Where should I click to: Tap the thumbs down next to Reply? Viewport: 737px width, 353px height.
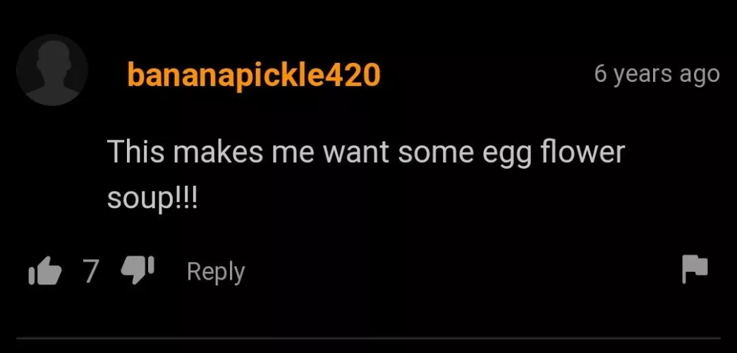[138, 272]
